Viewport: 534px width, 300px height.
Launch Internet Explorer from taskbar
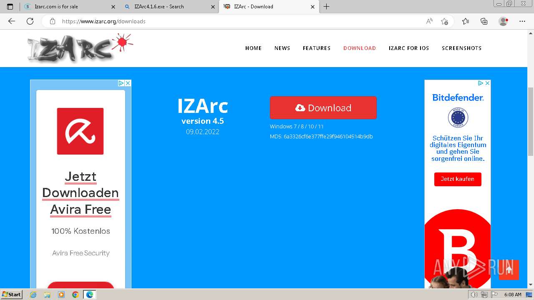[x=33, y=295]
